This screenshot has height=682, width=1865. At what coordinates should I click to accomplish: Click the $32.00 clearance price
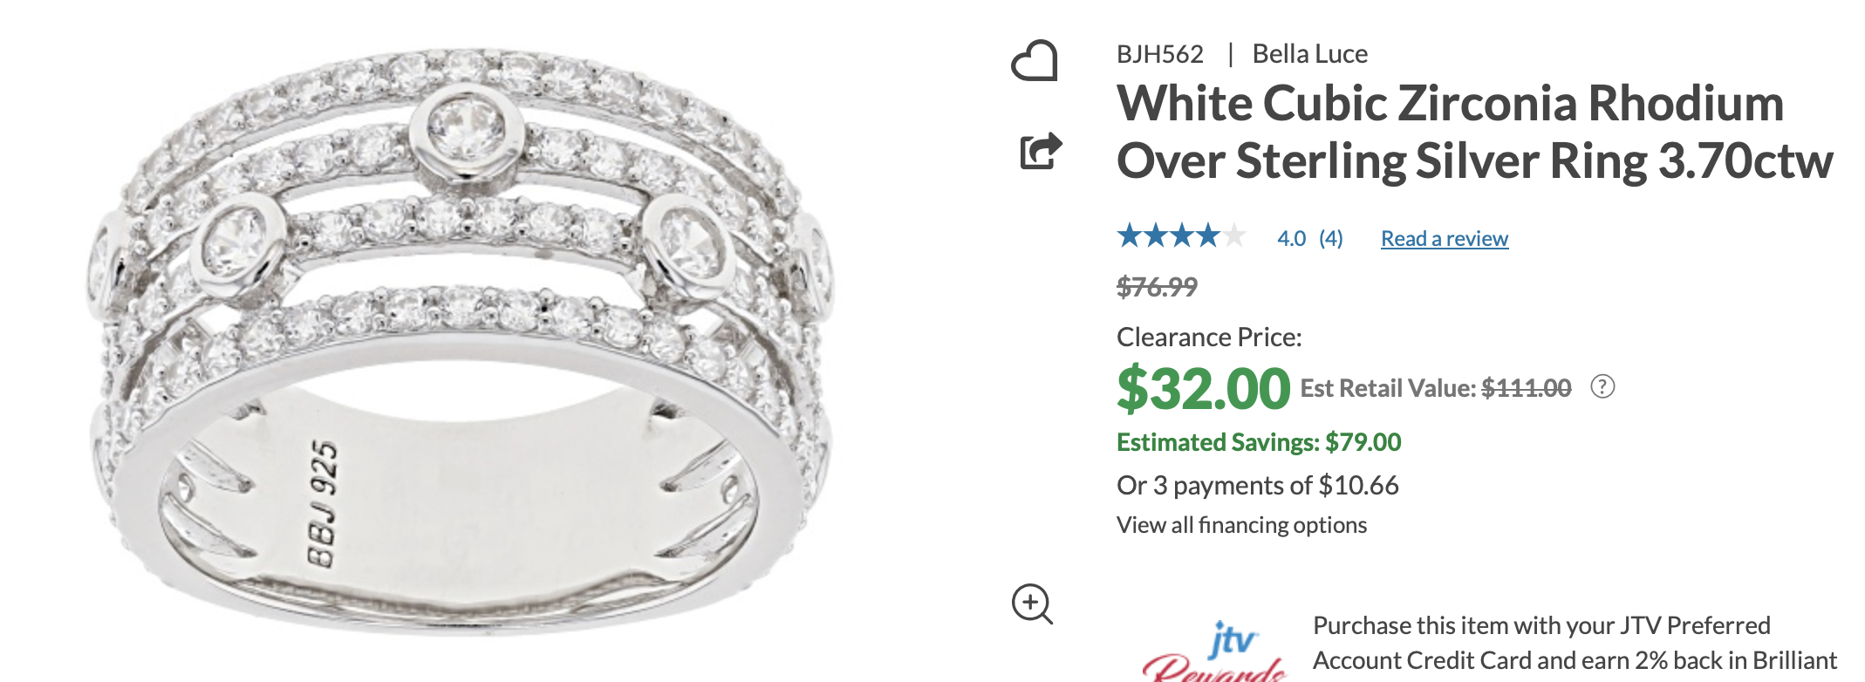[1203, 388]
